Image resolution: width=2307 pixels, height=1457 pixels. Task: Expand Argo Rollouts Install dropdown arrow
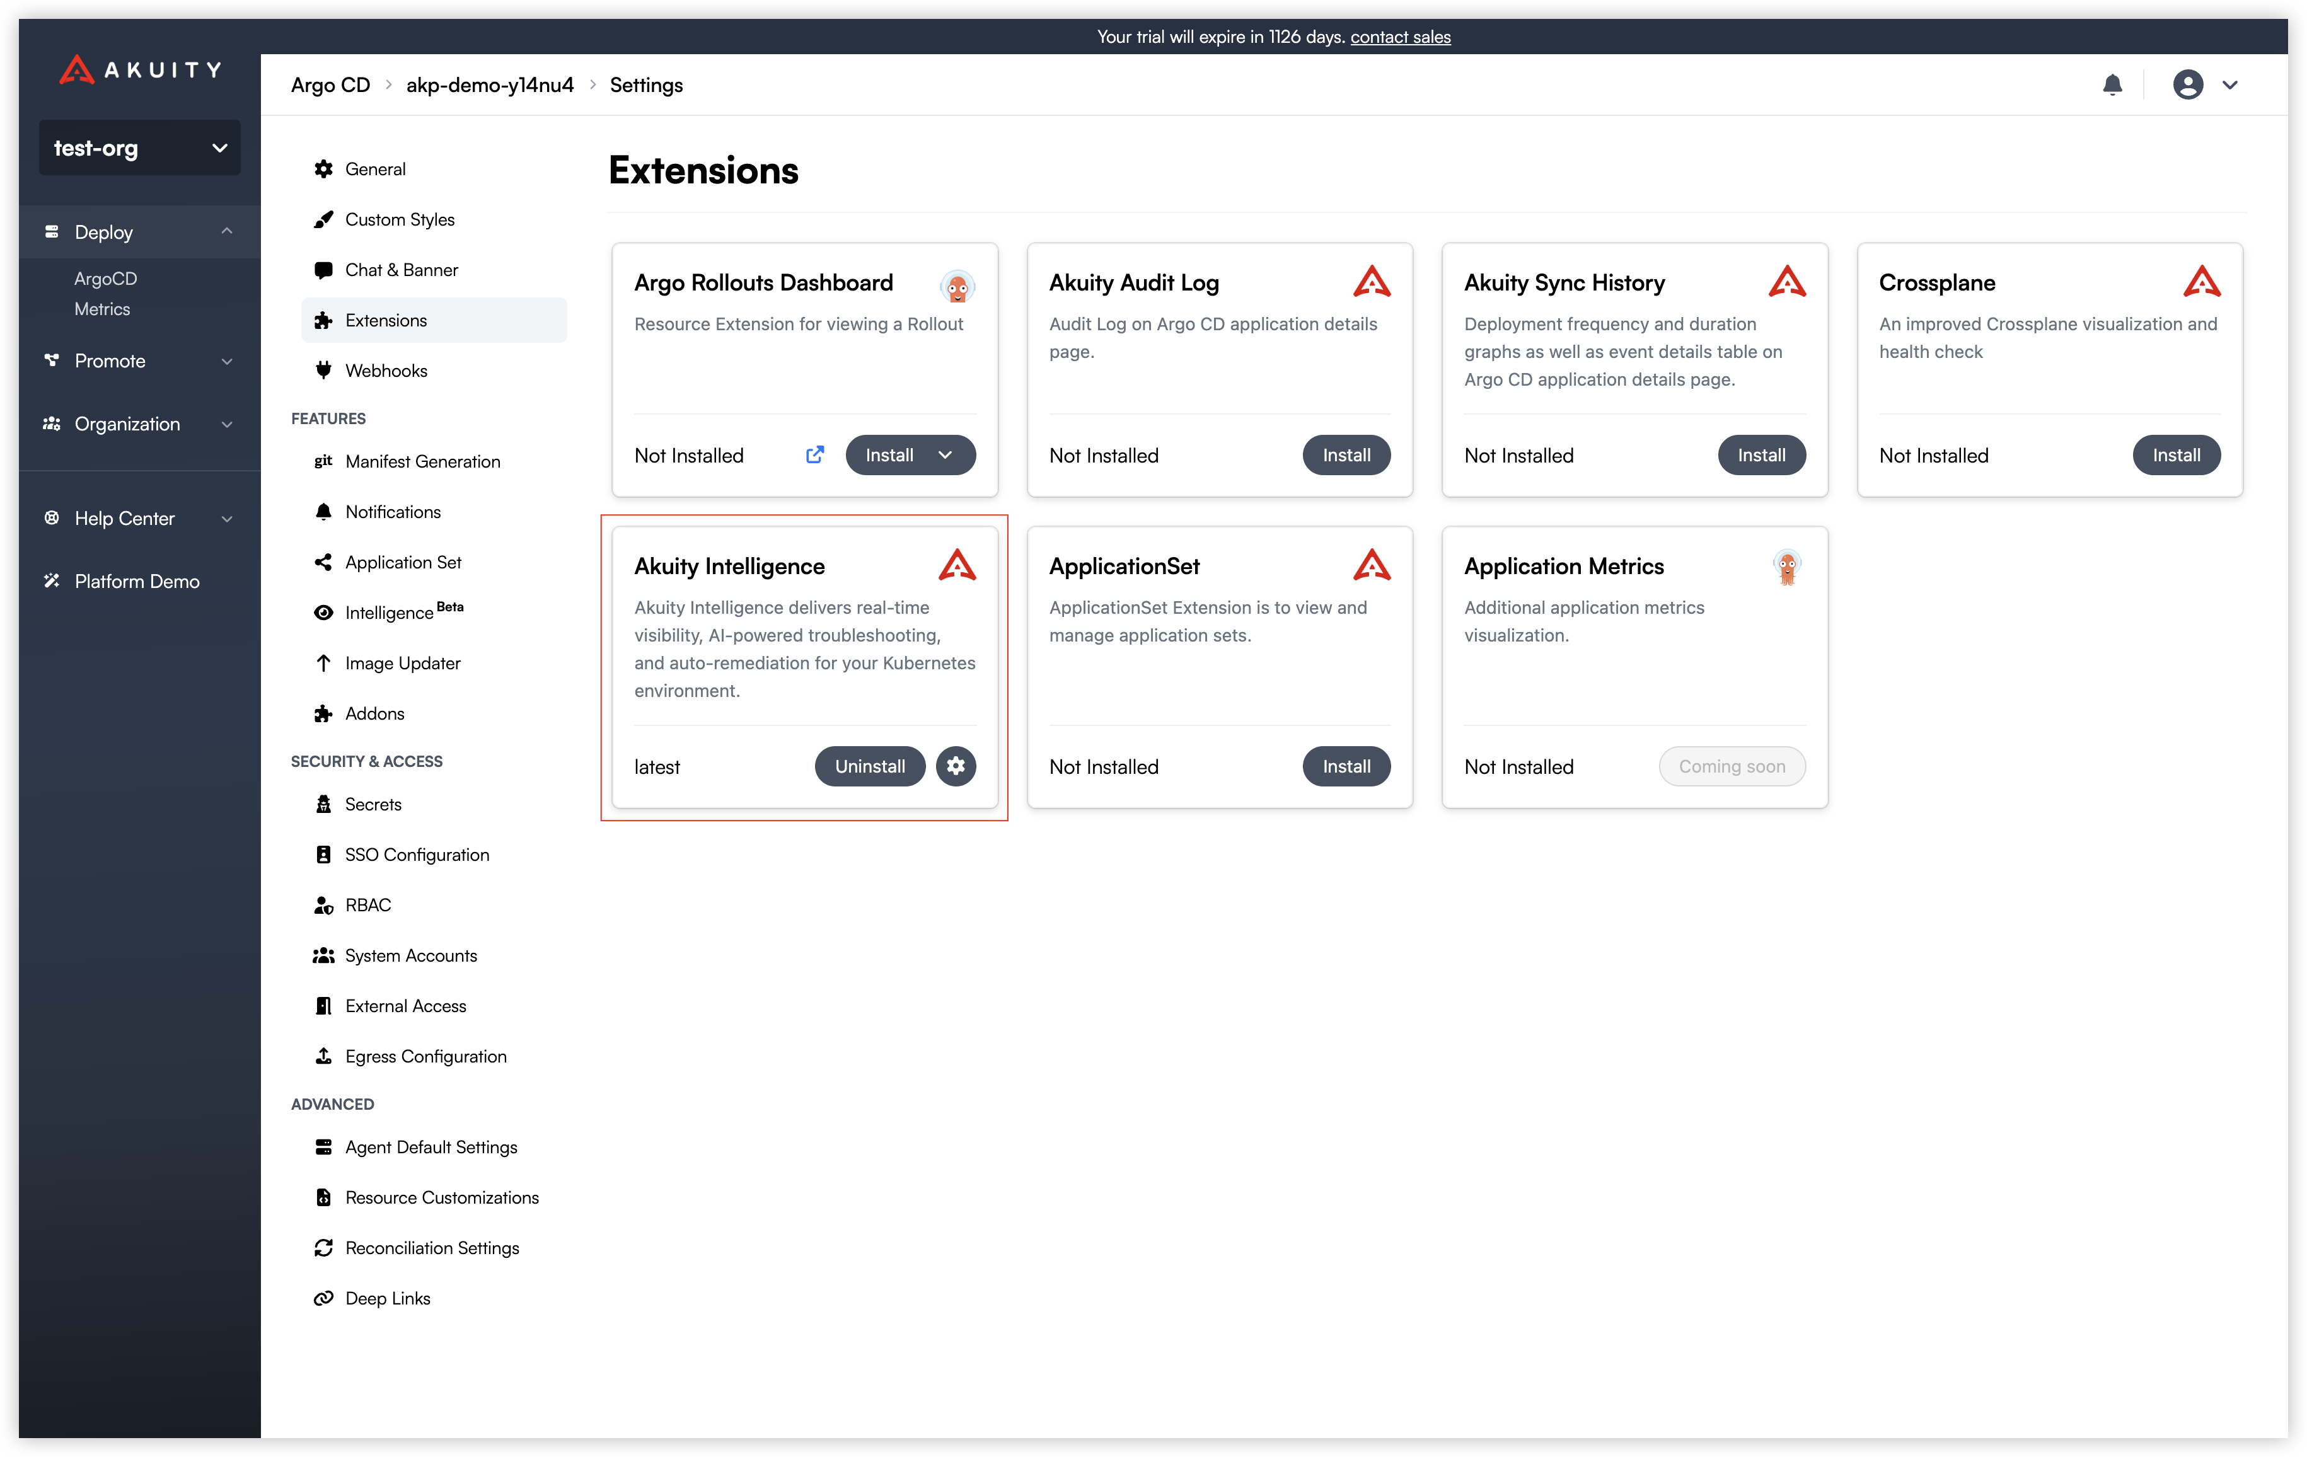(945, 455)
